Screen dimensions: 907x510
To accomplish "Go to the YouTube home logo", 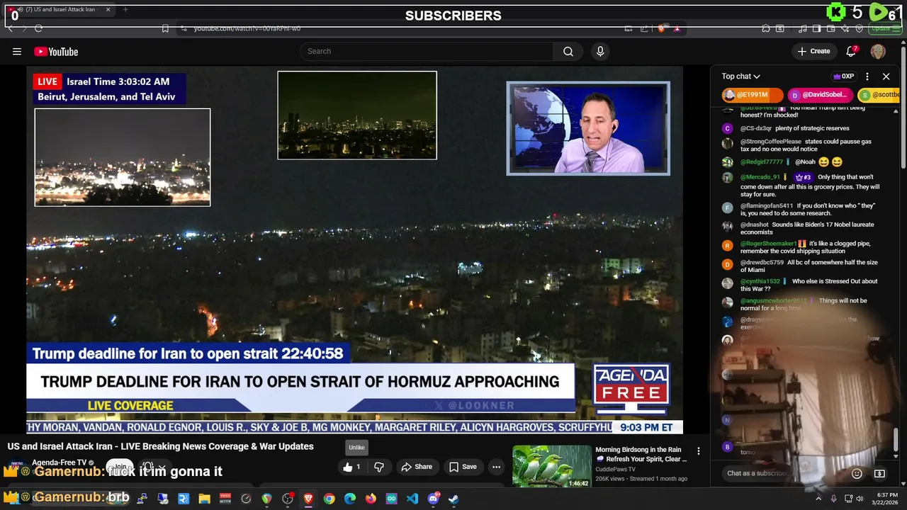I will [x=56, y=51].
